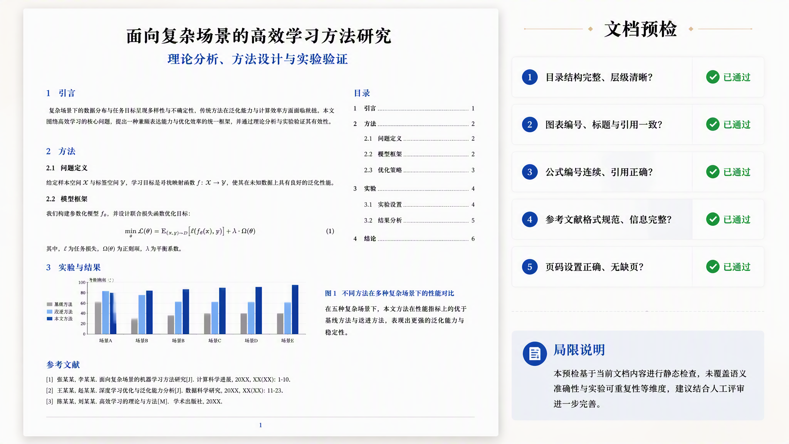Click the 场景E axis label
The width and height of the screenshot is (789, 444).
coord(287,341)
